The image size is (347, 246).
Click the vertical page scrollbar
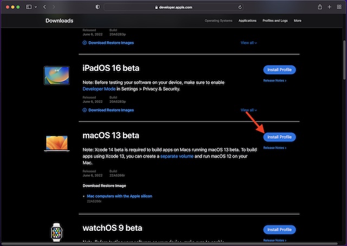344,60
